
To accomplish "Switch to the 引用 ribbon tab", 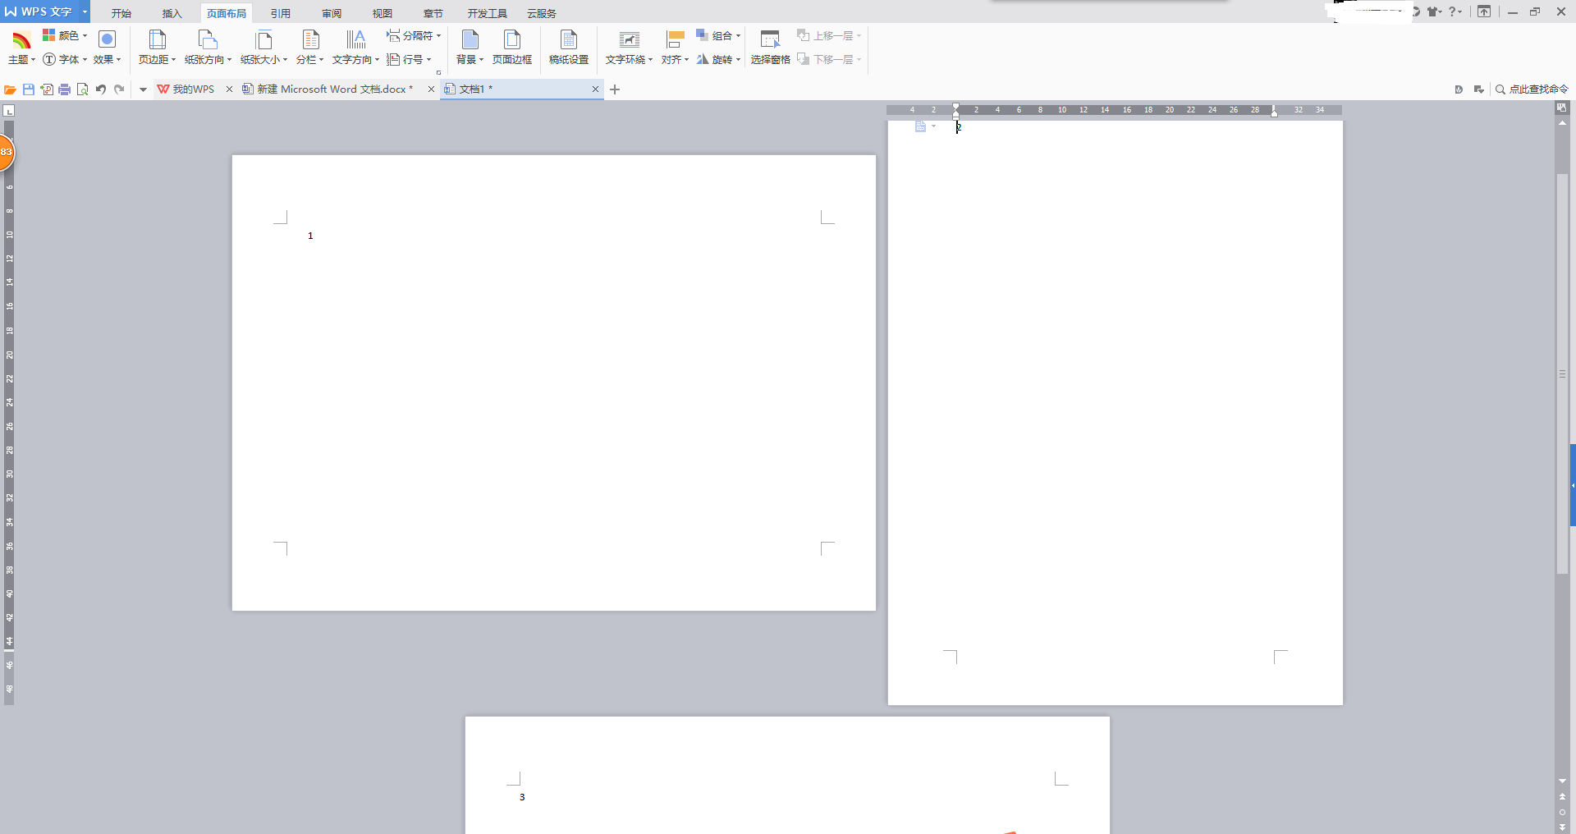I will pyautogui.click(x=281, y=13).
